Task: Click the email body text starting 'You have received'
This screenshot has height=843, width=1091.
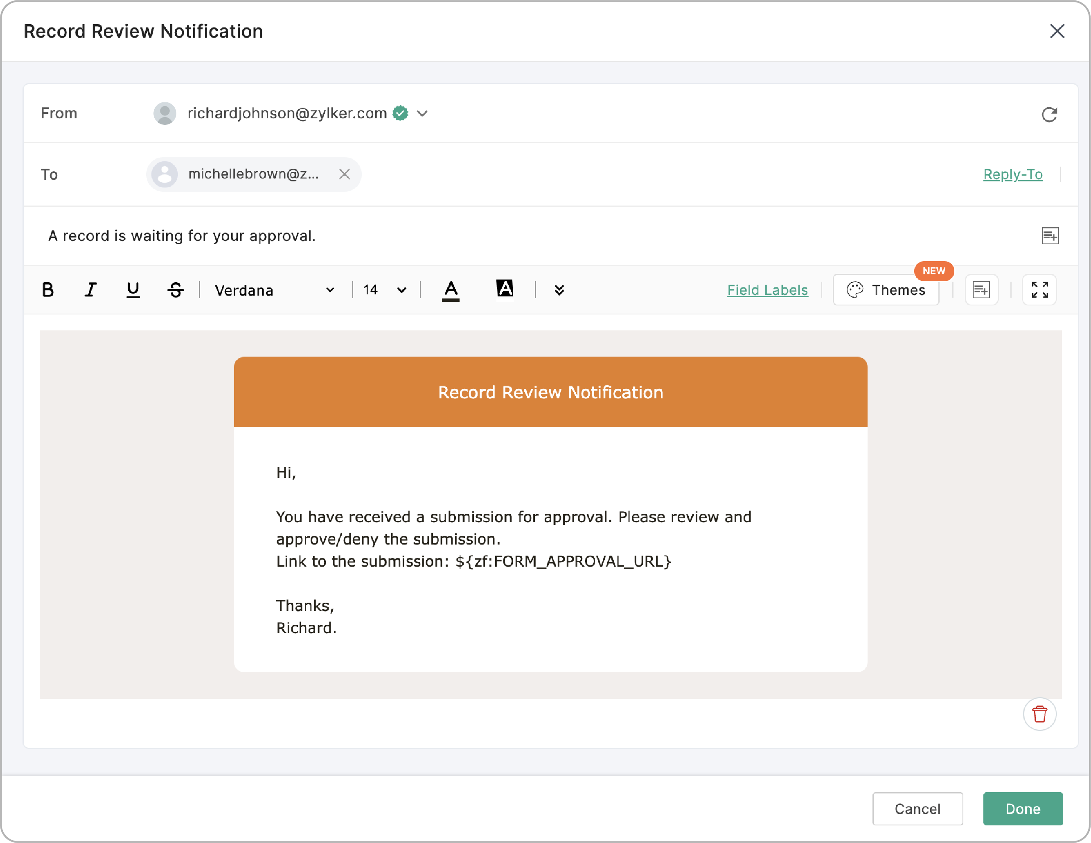Action: (514, 528)
